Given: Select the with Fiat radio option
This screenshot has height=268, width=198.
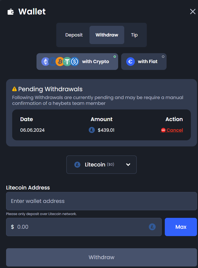Looking at the screenshot, I should (x=163, y=57).
